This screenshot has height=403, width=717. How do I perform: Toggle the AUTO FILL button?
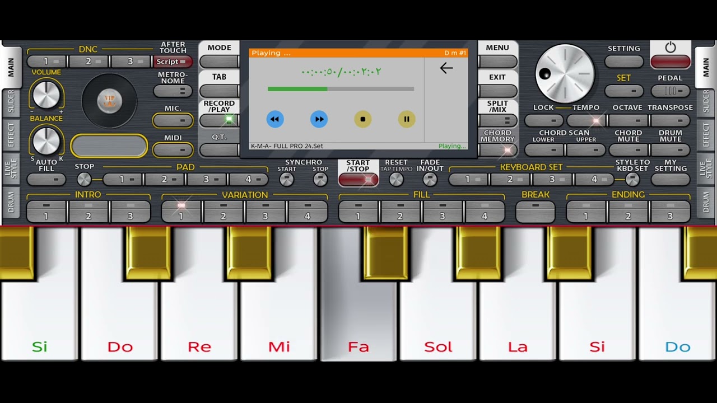[46, 179]
